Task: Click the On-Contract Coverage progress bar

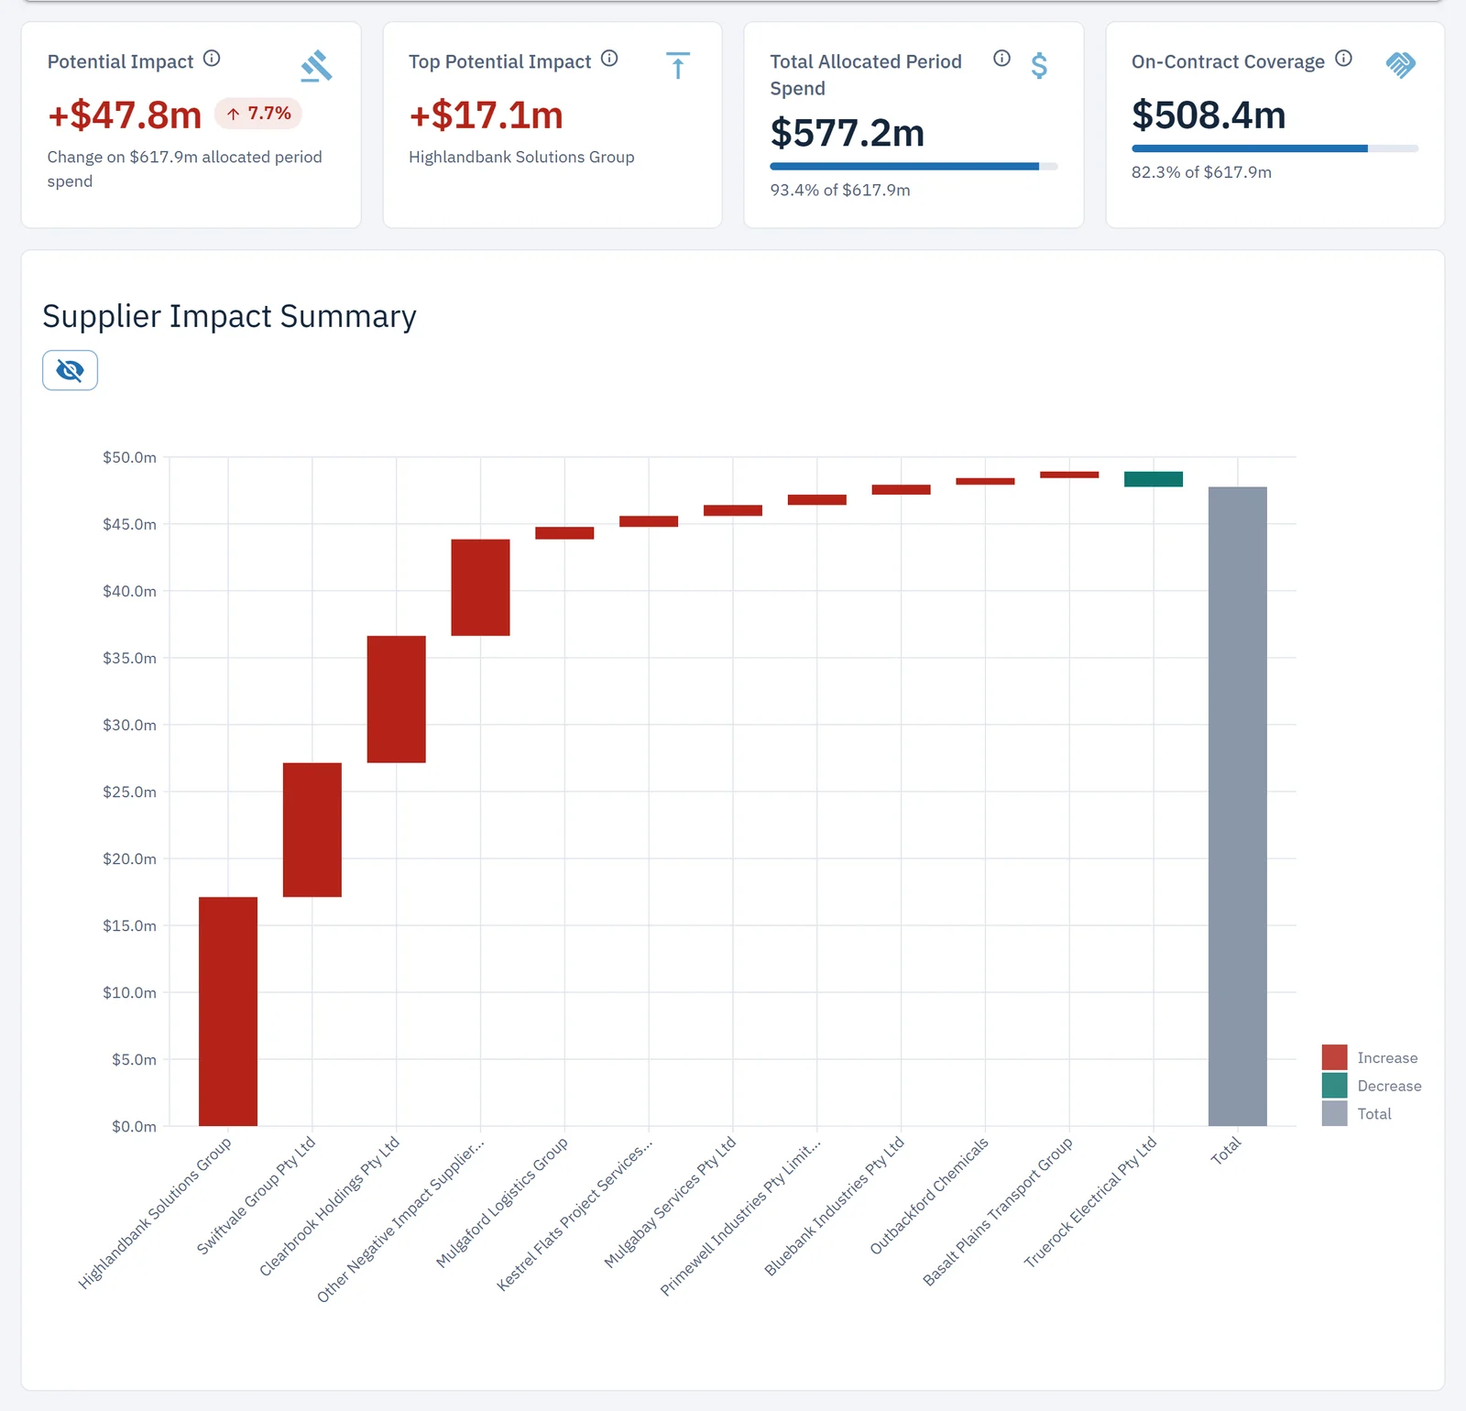Action: click(x=1275, y=148)
